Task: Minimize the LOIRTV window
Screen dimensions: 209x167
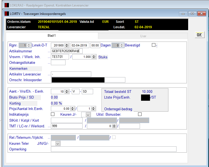Action: tap(183, 14)
